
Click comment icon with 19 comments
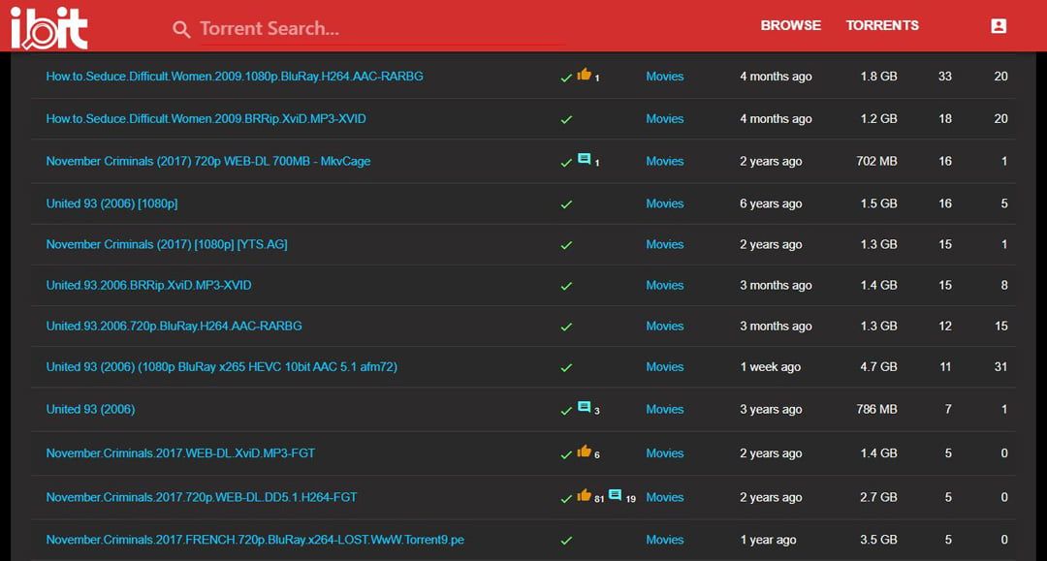[x=615, y=495]
